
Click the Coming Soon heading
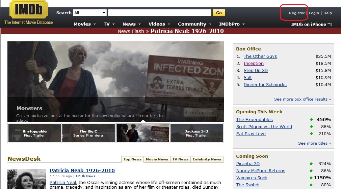pos(252,156)
